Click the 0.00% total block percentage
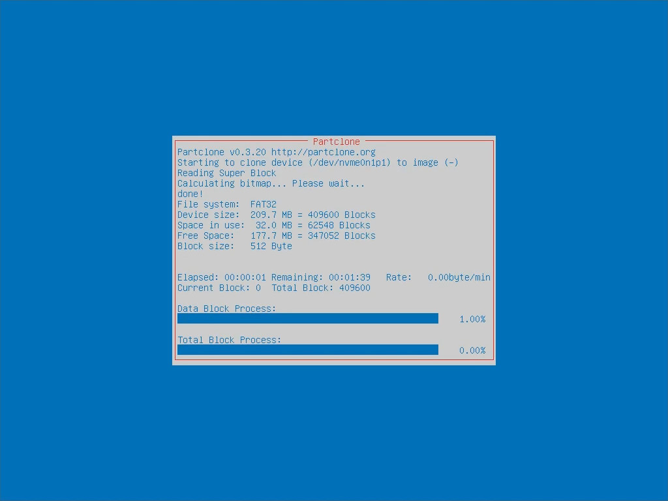Screen dimensions: 668x501 tap(472, 350)
